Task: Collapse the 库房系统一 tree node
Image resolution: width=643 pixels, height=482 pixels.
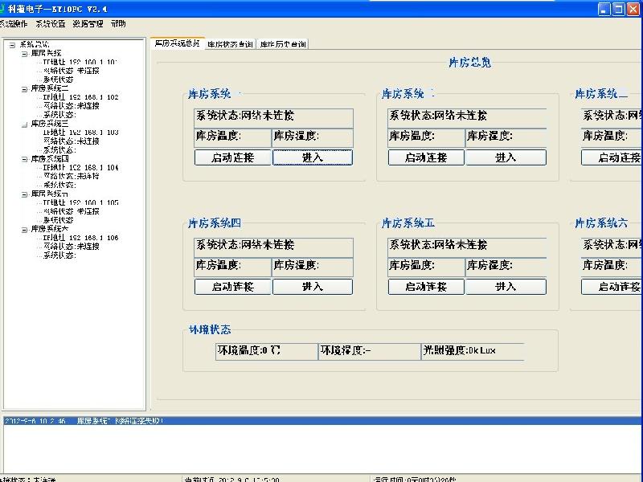Action: coord(25,54)
